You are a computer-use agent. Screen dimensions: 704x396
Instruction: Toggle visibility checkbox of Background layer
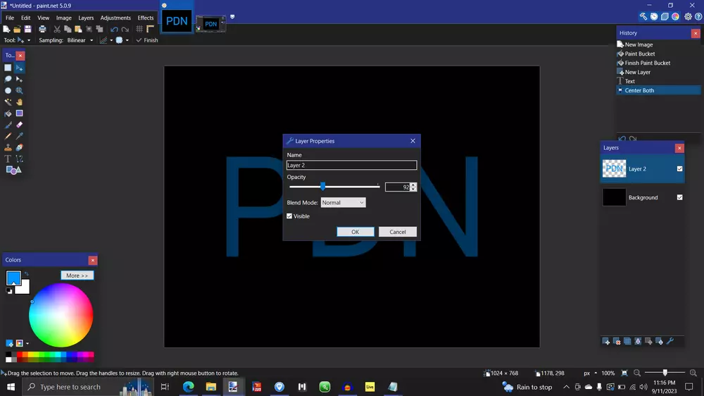pos(680,197)
